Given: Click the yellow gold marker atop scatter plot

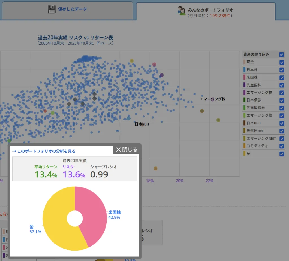Looking at the screenshot, I should 132,61.
